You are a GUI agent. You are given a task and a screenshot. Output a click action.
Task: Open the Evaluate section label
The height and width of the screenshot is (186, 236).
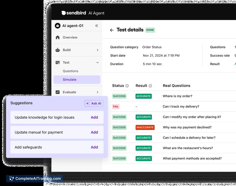(69, 92)
